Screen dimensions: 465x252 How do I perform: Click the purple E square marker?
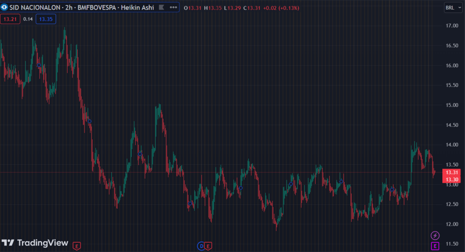coord(435,246)
